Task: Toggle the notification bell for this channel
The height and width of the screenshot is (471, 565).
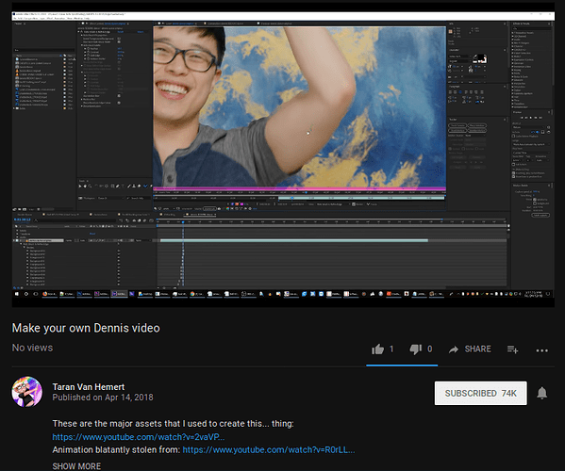Action: coord(542,393)
